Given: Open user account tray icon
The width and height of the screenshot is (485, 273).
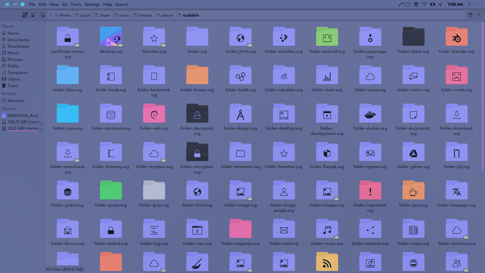Looking at the screenshot, I should point(469,4).
